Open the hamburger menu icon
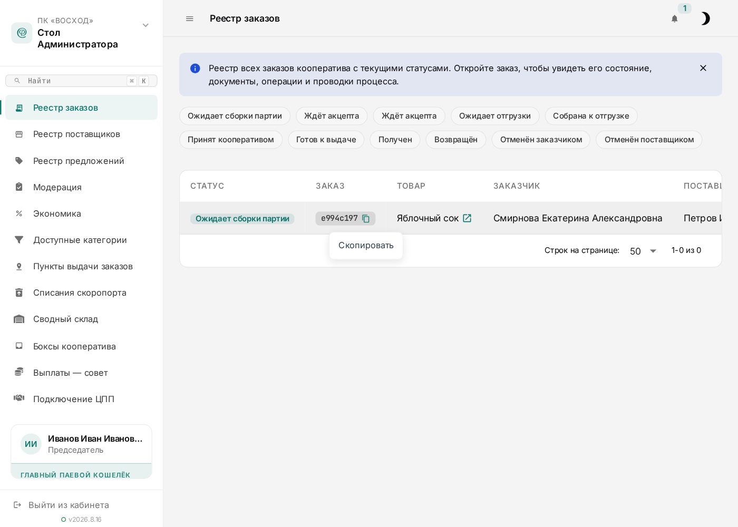 pos(190,18)
